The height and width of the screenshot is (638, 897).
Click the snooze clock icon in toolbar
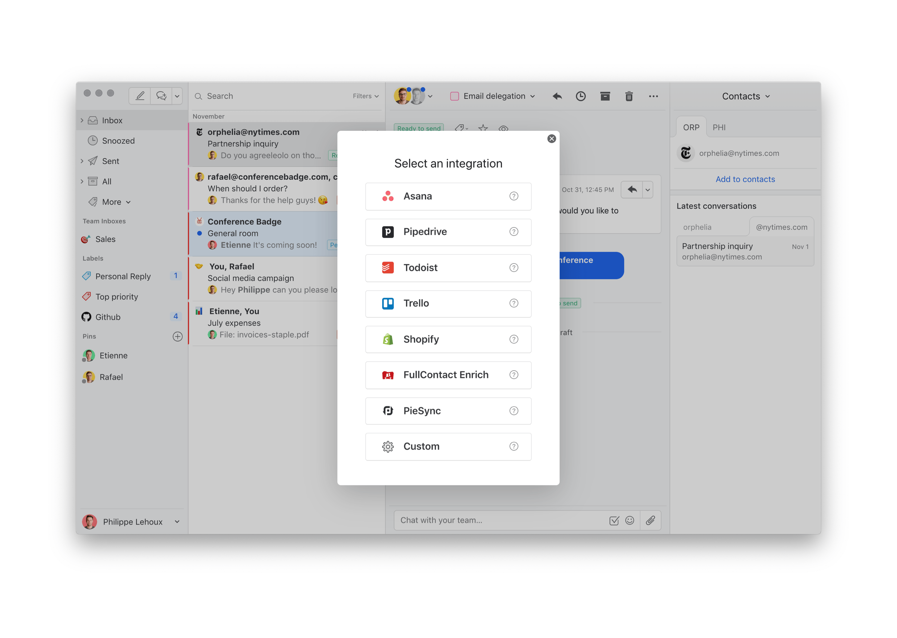tap(581, 96)
